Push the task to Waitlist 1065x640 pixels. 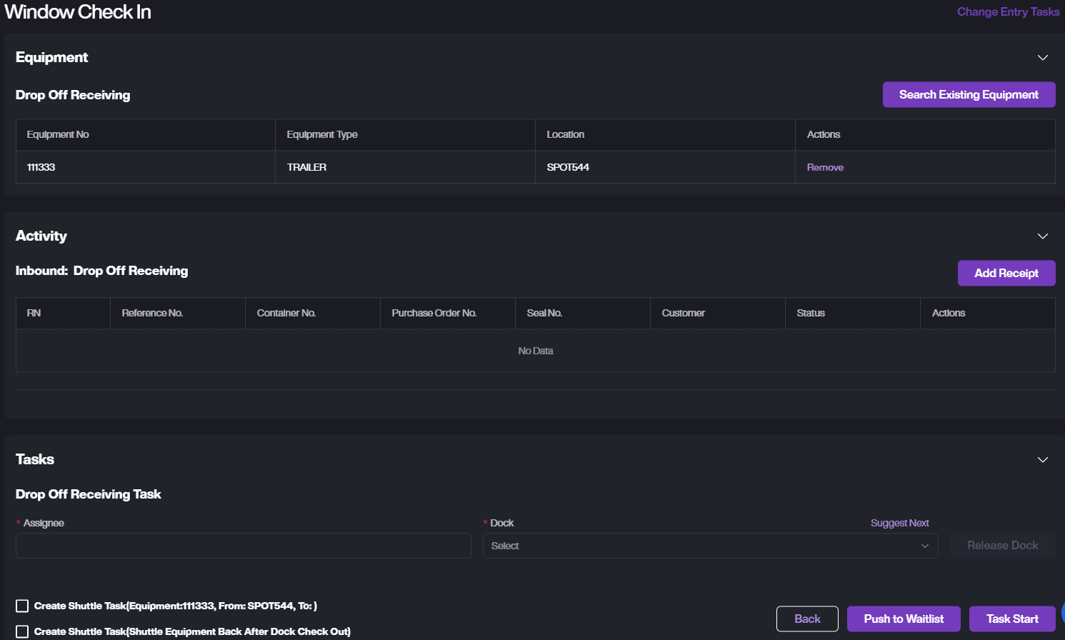(903, 619)
